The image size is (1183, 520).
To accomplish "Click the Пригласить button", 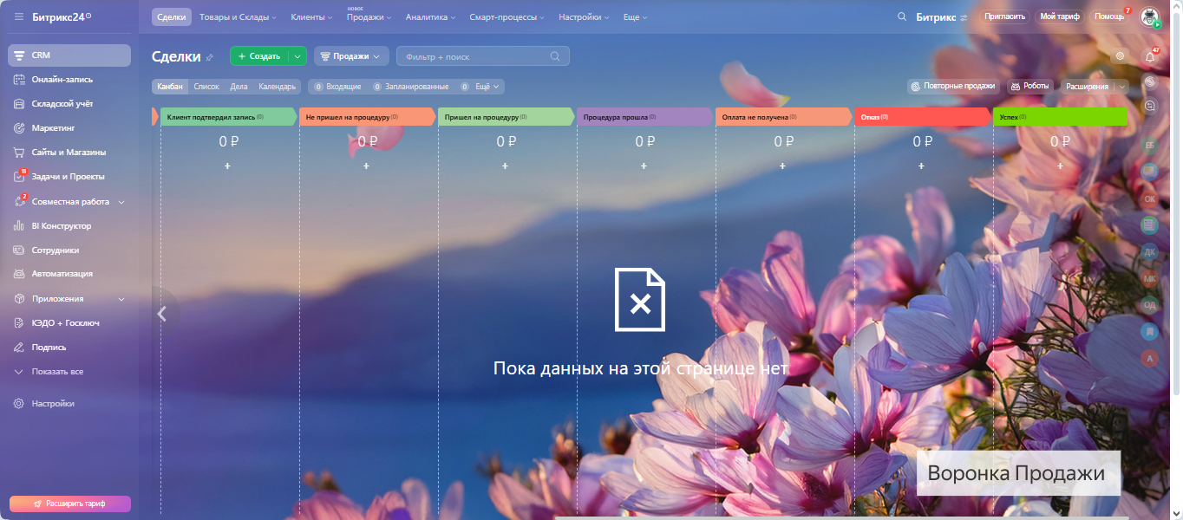I will 1005,16.
